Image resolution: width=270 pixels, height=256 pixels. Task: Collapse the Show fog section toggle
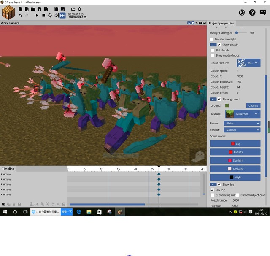tap(213, 184)
